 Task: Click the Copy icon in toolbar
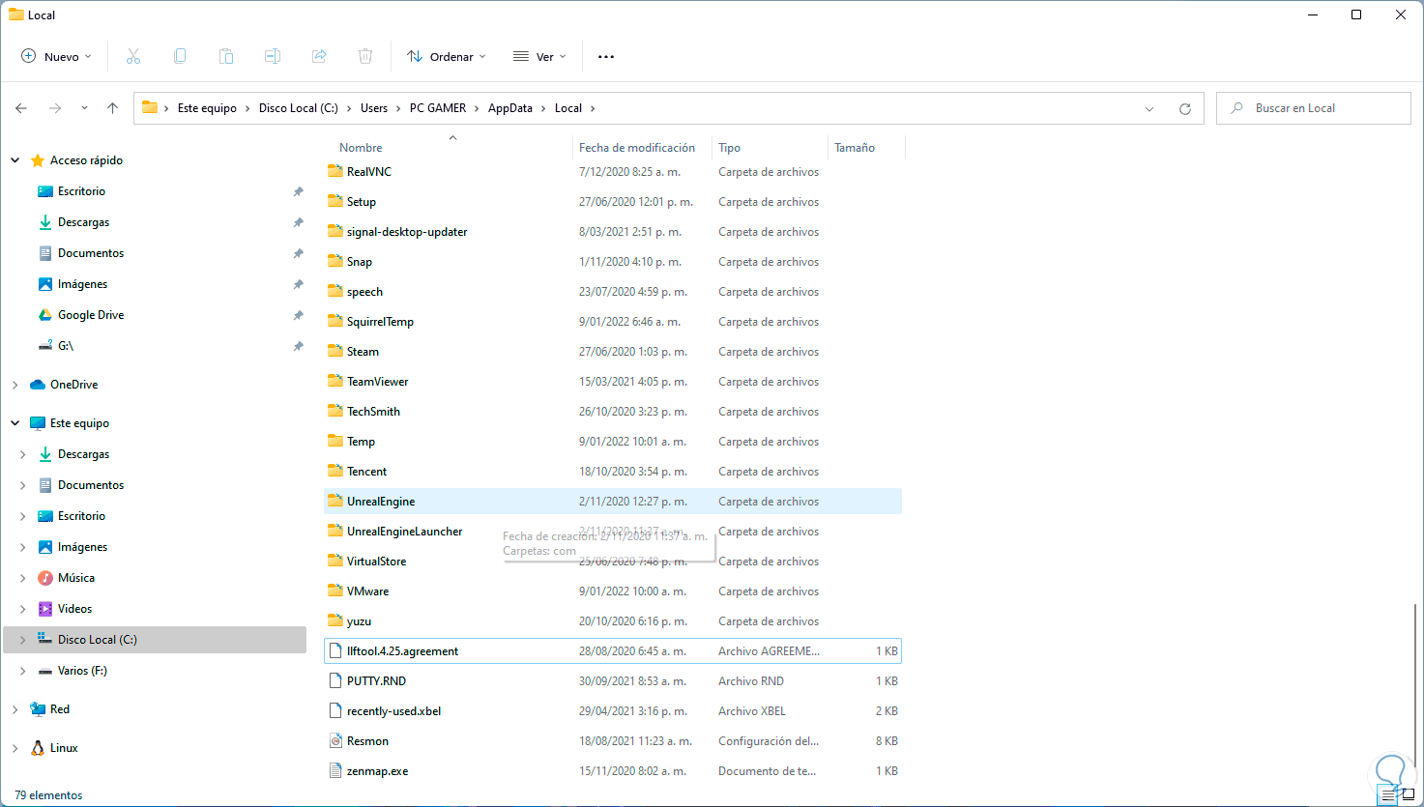(180, 56)
